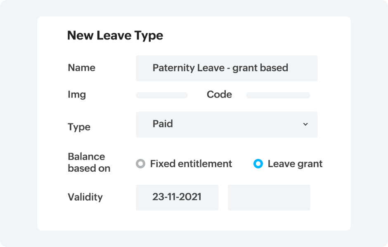This screenshot has width=388, height=247.
Task: Click the Type field label
Action: pyautogui.click(x=79, y=127)
